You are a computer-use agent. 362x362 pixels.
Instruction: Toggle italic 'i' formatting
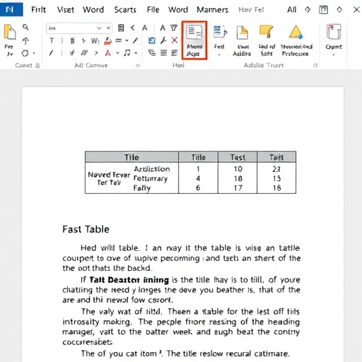click(62, 40)
